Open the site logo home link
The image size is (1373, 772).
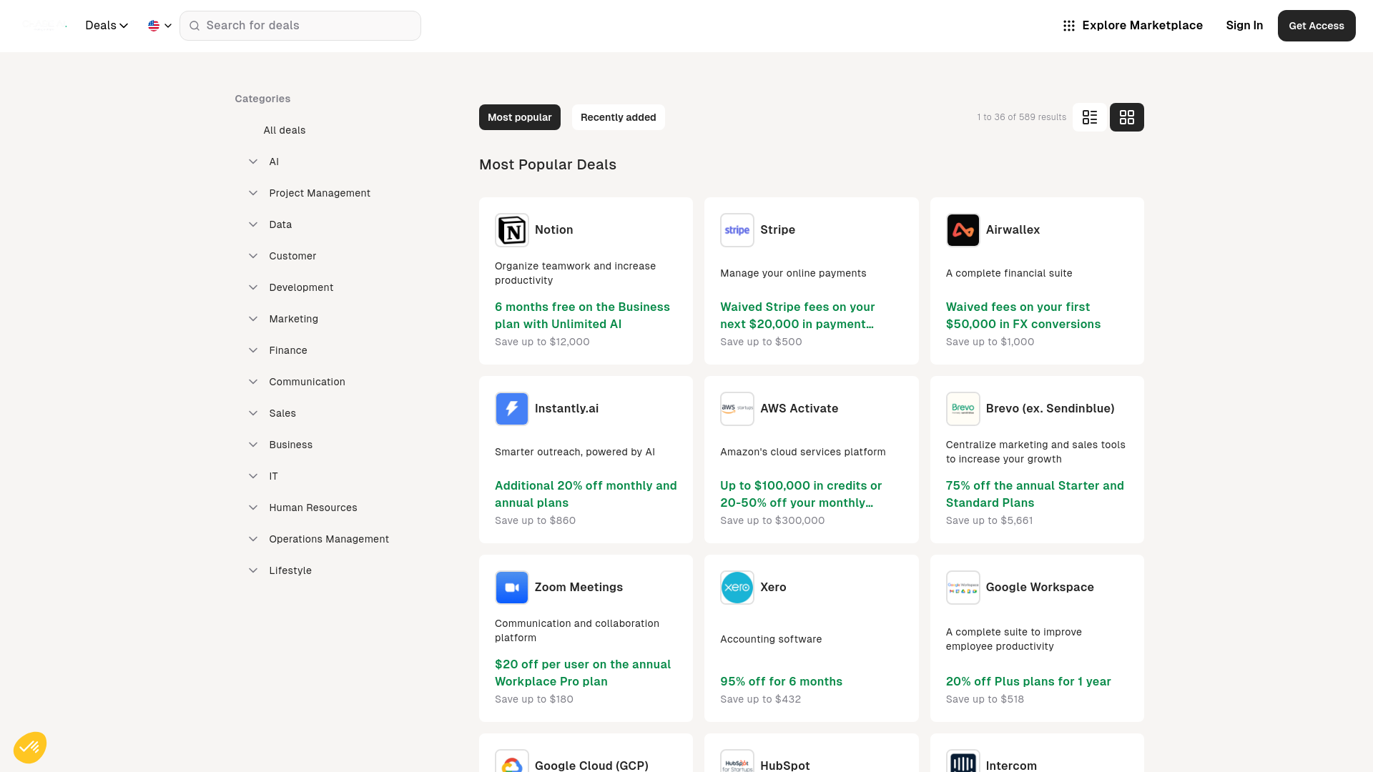click(44, 26)
